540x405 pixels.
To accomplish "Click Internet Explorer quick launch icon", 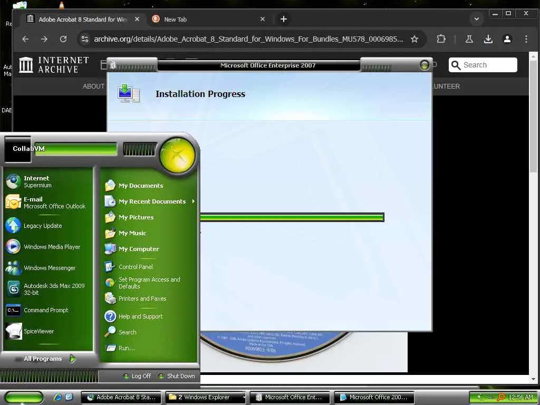I will 57,397.
